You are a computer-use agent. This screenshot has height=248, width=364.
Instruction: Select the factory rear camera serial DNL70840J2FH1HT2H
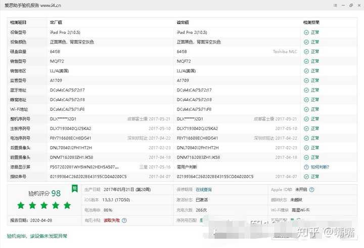[x=71, y=148]
